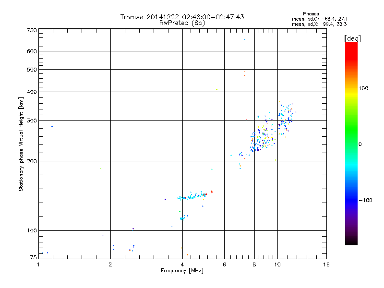Click the x-axis '2' tick label
384x288 pixels.
point(110,264)
